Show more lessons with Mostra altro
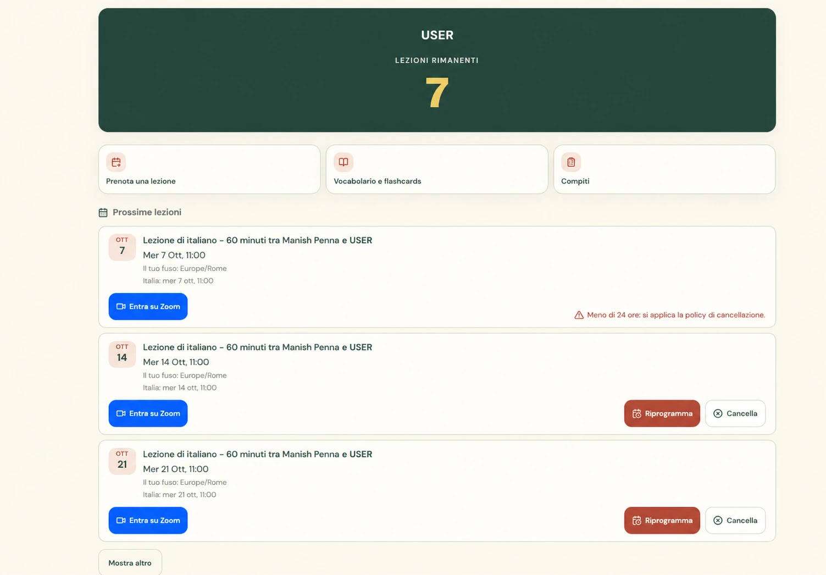826x575 pixels. 130,562
